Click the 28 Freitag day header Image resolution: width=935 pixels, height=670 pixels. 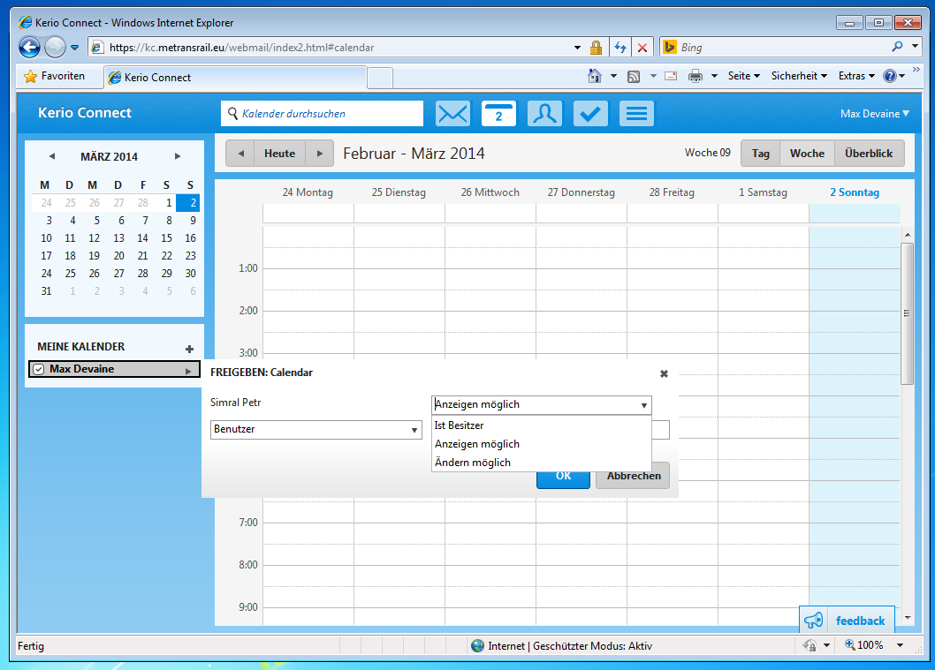tap(672, 192)
